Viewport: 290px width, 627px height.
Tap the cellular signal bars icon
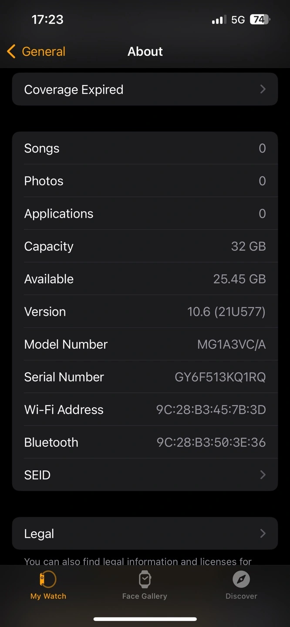point(218,20)
